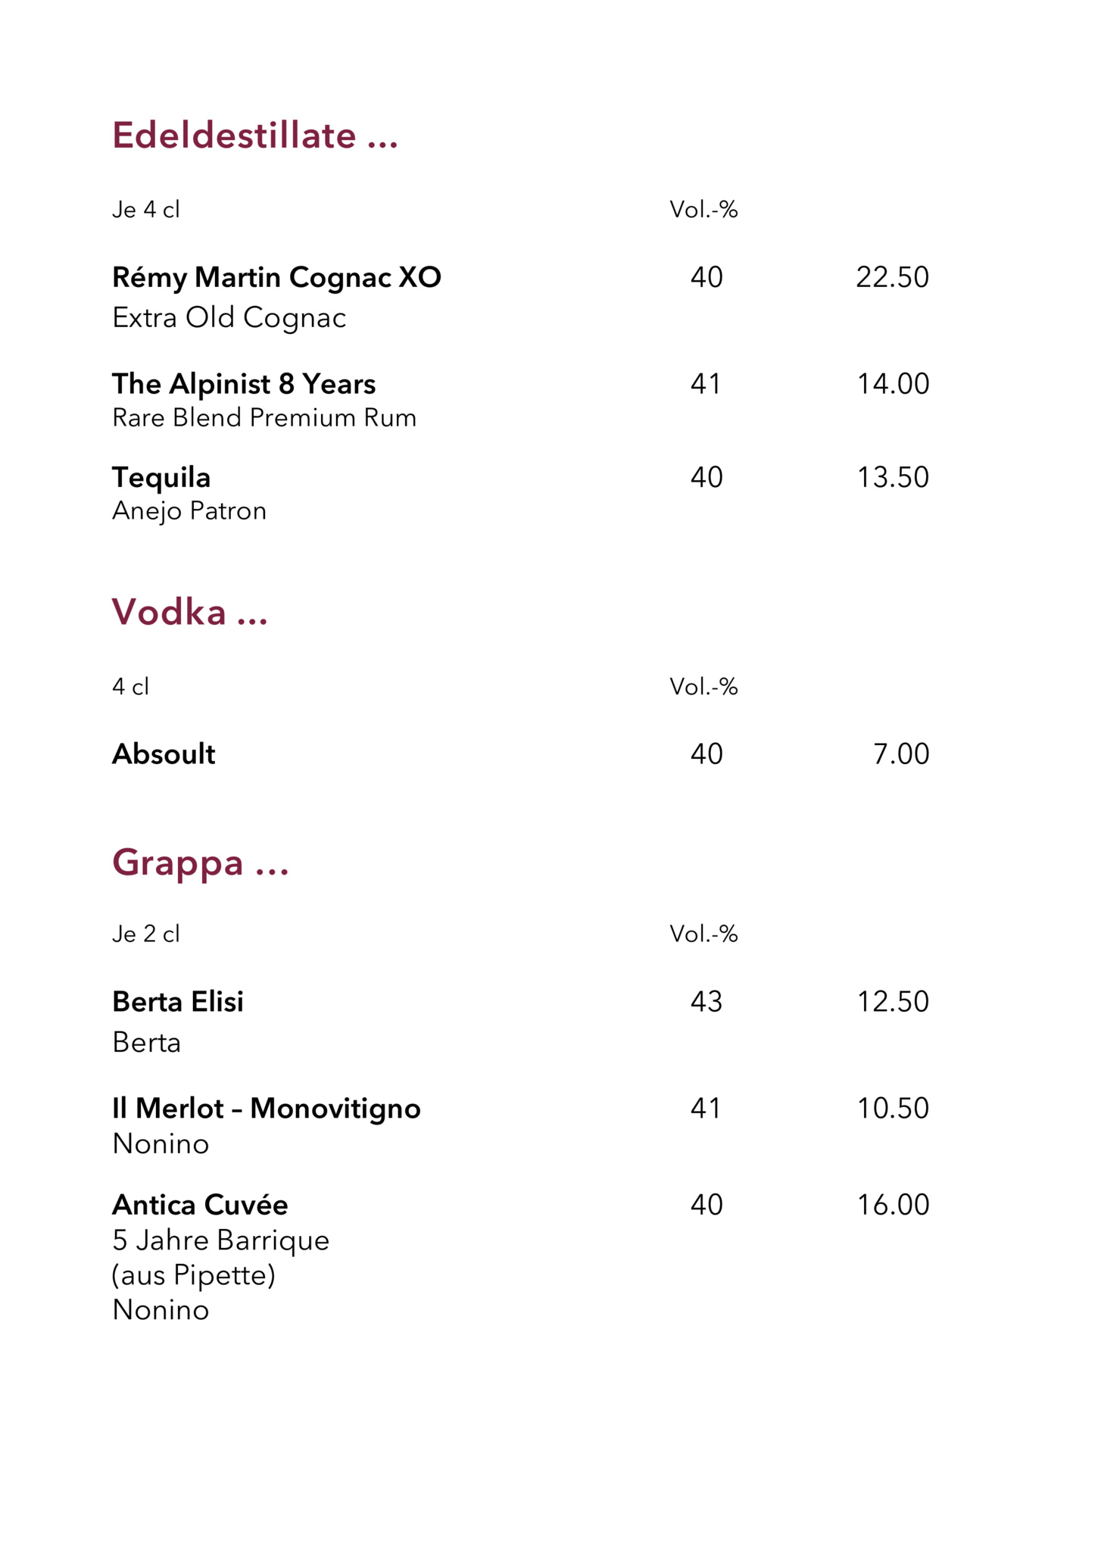Image resolution: width=1101 pixels, height=1563 pixels.
Task: Click the 5 Jahre Barrique description
Action: pyautogui.click(x=221, y=1241)
